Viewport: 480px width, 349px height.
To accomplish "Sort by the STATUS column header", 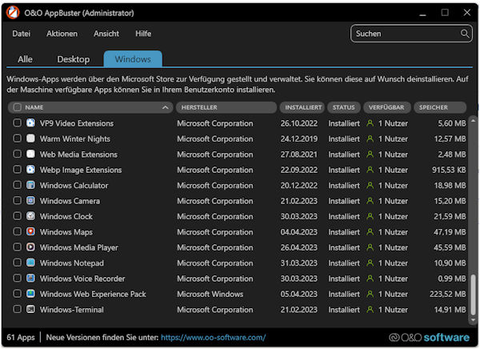I will coord(343,107).
